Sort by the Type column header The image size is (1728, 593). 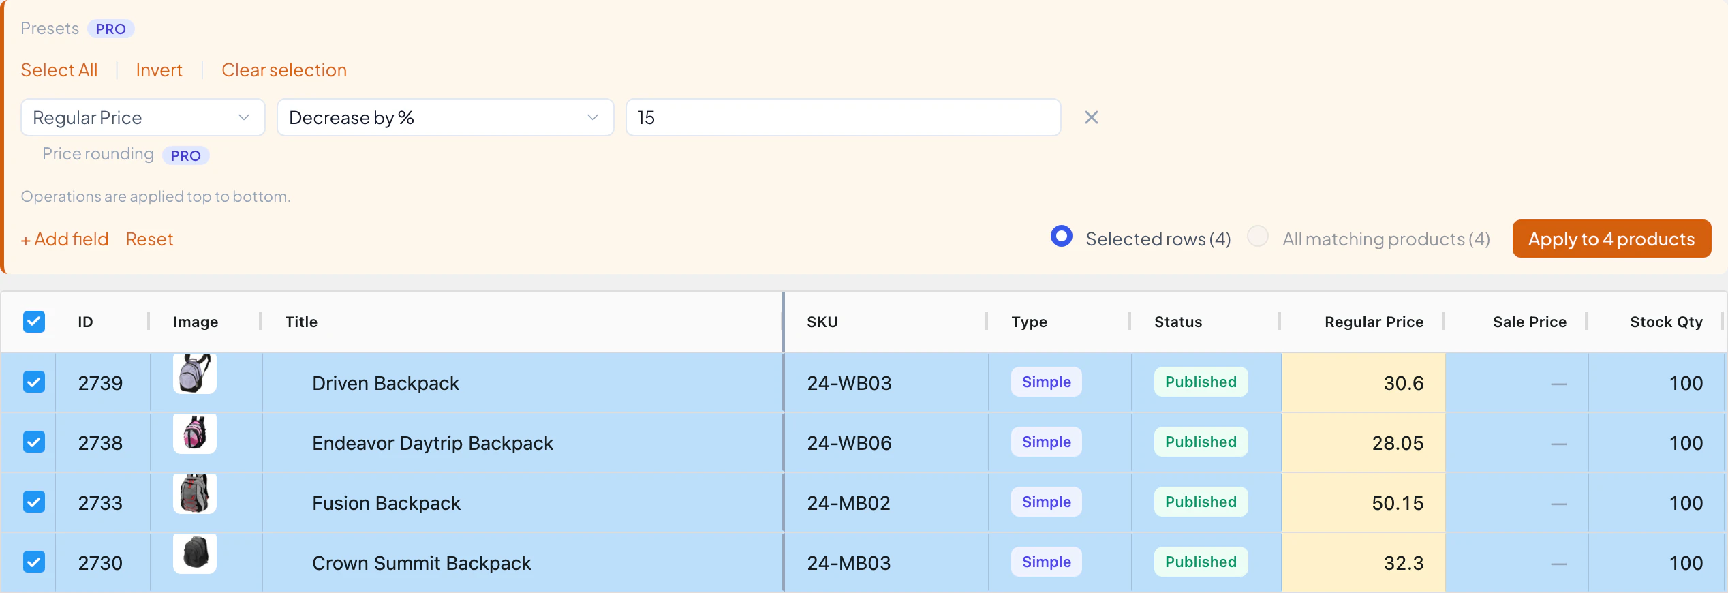coord(1029,322)
